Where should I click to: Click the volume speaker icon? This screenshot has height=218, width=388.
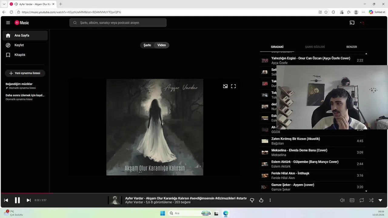(342, 200)
